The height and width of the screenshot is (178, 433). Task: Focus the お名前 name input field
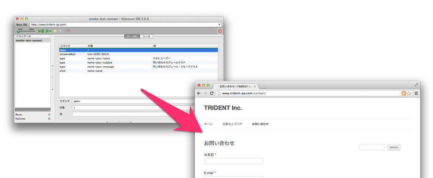(234, 161)
